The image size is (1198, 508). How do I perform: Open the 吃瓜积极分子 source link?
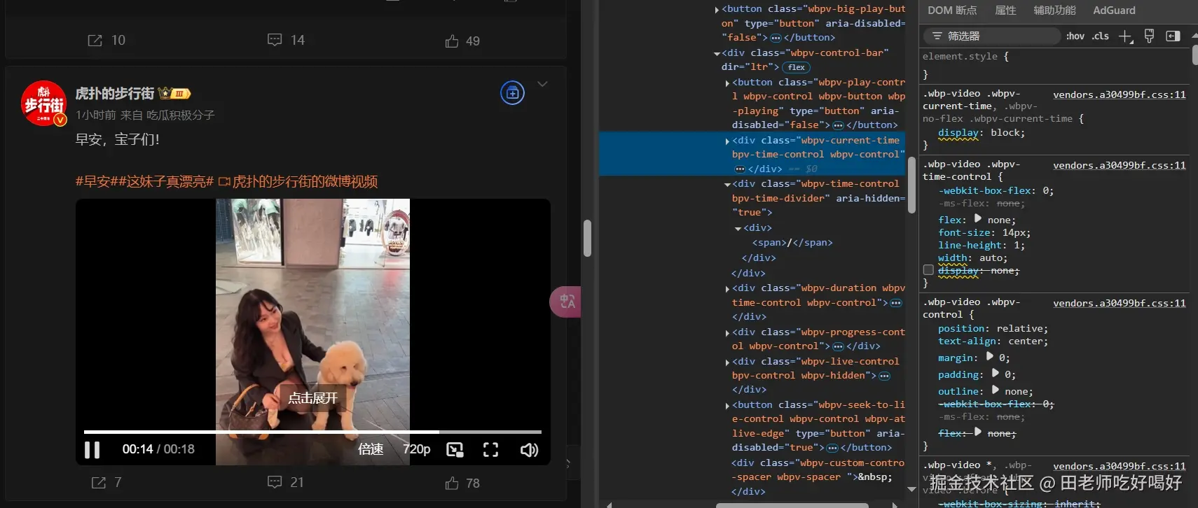pyautogui.click(x=180, y=115)
